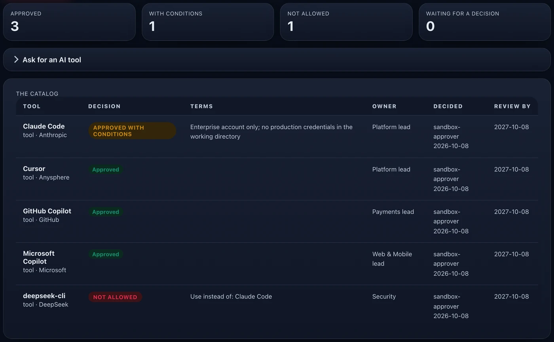Click the decided cell in GitHub Copilot row
The image size is (554, 342).
pyautogui.click(x=451, y=221)
